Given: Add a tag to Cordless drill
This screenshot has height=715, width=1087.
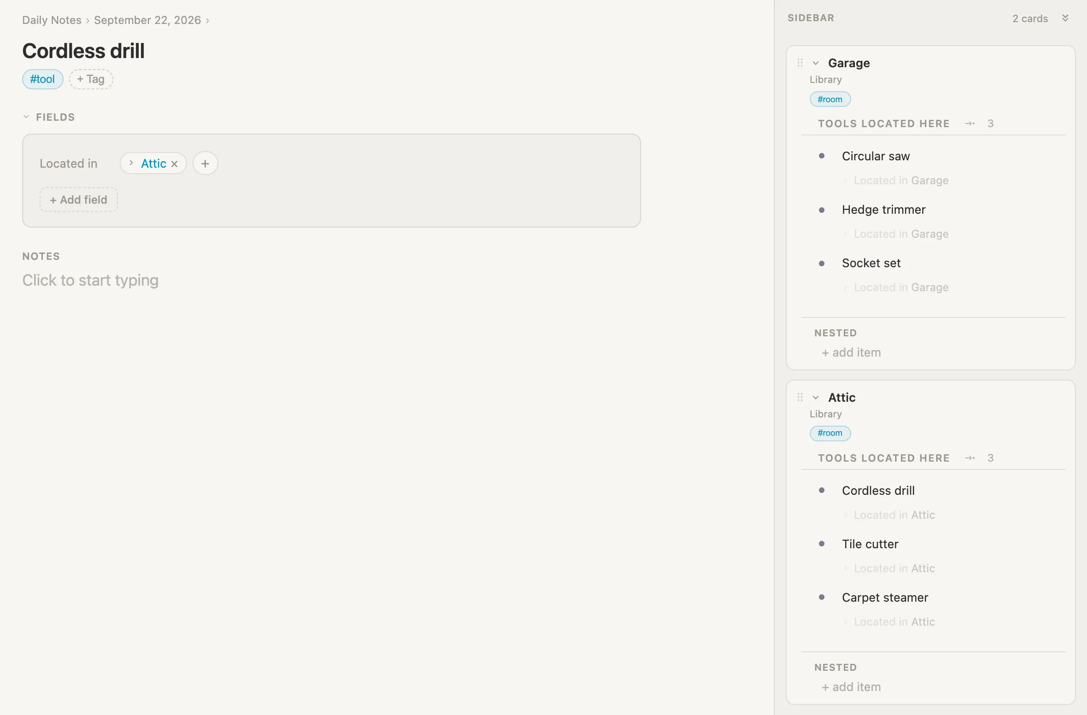Looking at the screenshot, I should [x=91, y=79].
